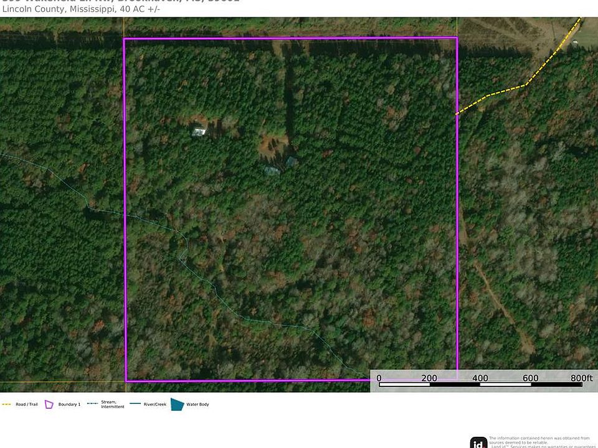Click the Road / Trail dashed legend icon
The image size is (598, 448).
(x=7, y=404)
